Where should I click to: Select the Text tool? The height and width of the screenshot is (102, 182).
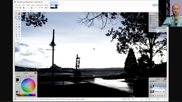click(16, 37)
